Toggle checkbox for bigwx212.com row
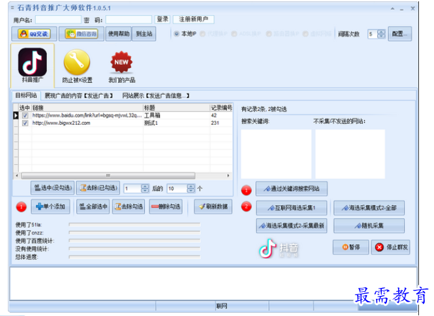 25,123
